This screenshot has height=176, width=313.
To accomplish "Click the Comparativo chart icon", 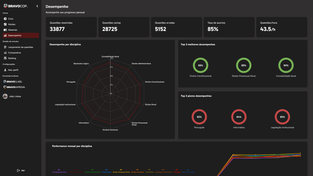I will click(5, 53).
